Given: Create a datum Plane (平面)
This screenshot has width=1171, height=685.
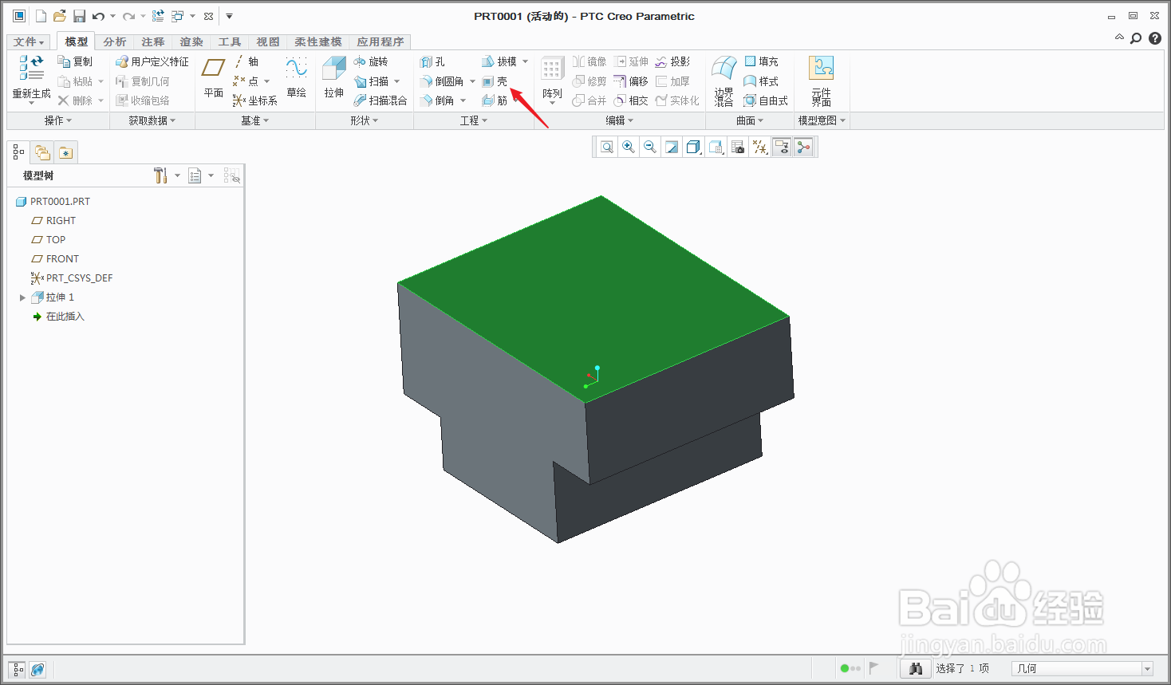Looking at the screenshot, I should click(214, 77).
